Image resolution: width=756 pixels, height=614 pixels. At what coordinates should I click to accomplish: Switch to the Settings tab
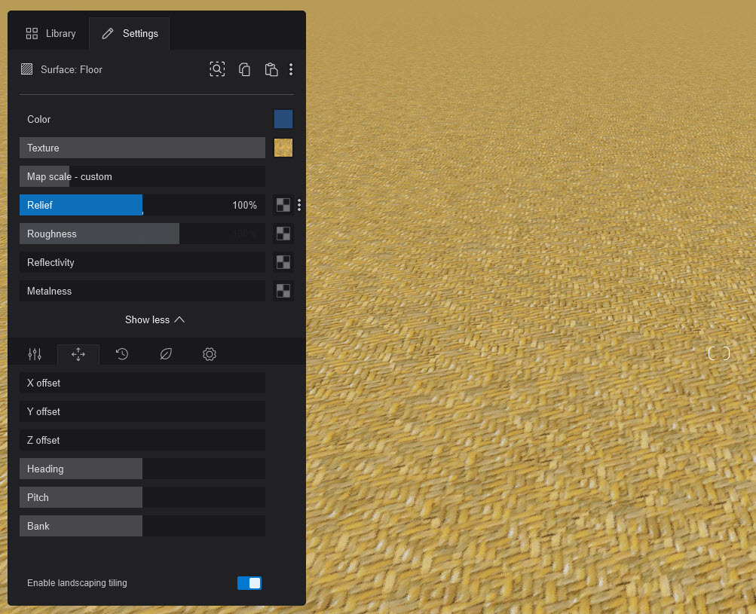point(129,33)
